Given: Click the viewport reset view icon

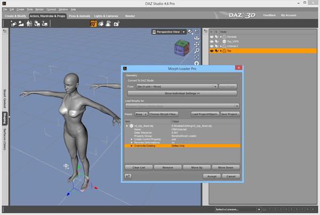Looking at the screenshot, I should coord(197,63).
